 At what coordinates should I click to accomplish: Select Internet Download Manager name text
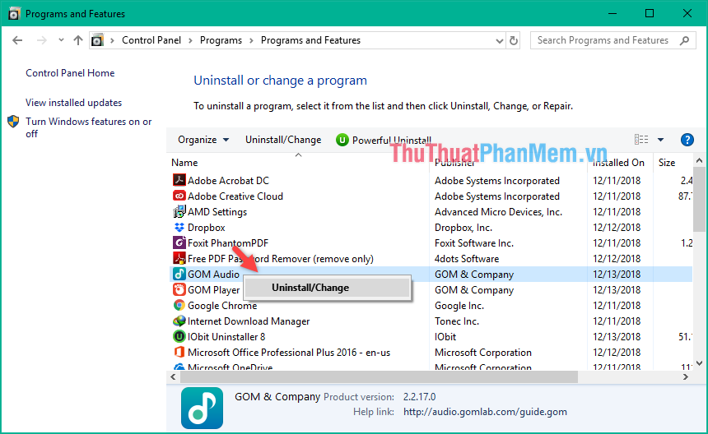click(x=249, y=321)
